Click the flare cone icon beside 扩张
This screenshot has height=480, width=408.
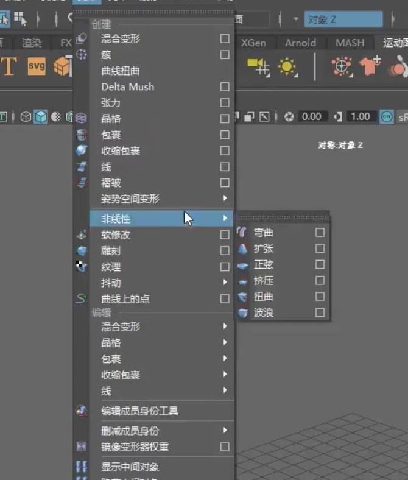click(242, 249)
